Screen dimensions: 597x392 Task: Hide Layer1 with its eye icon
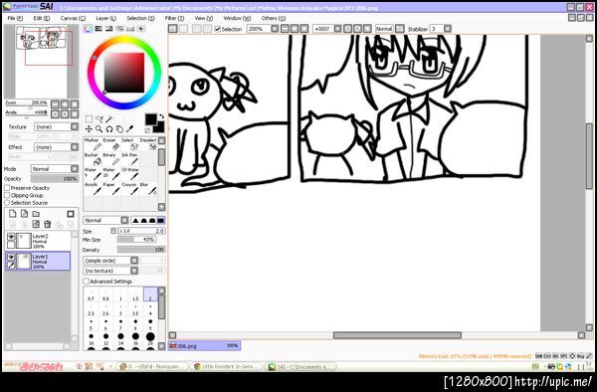click(11, 258)
